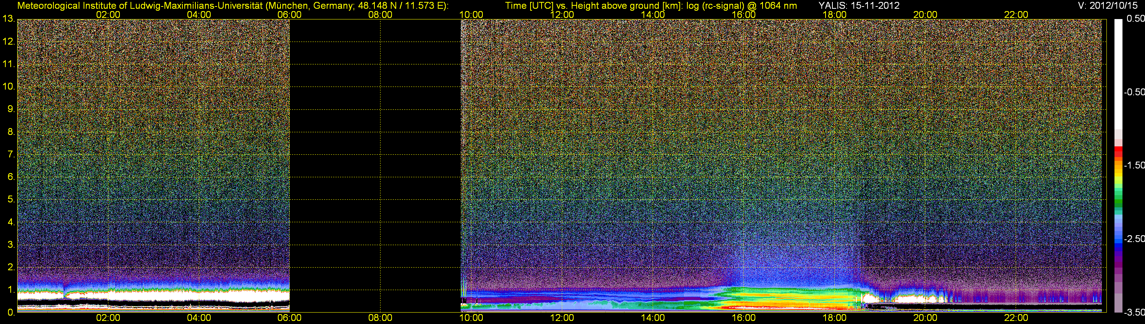
Task: Click "10:00" on the upper time axis
Action: (x=471, y=14)
